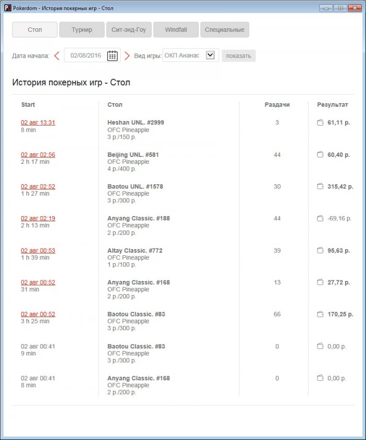Open the Специальные tab

coord(225,30)
